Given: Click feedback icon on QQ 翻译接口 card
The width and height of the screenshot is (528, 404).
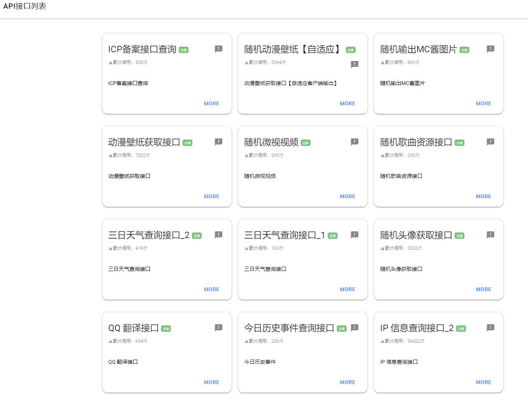Looking at the screenshot, I should click(x=219, y=328).
